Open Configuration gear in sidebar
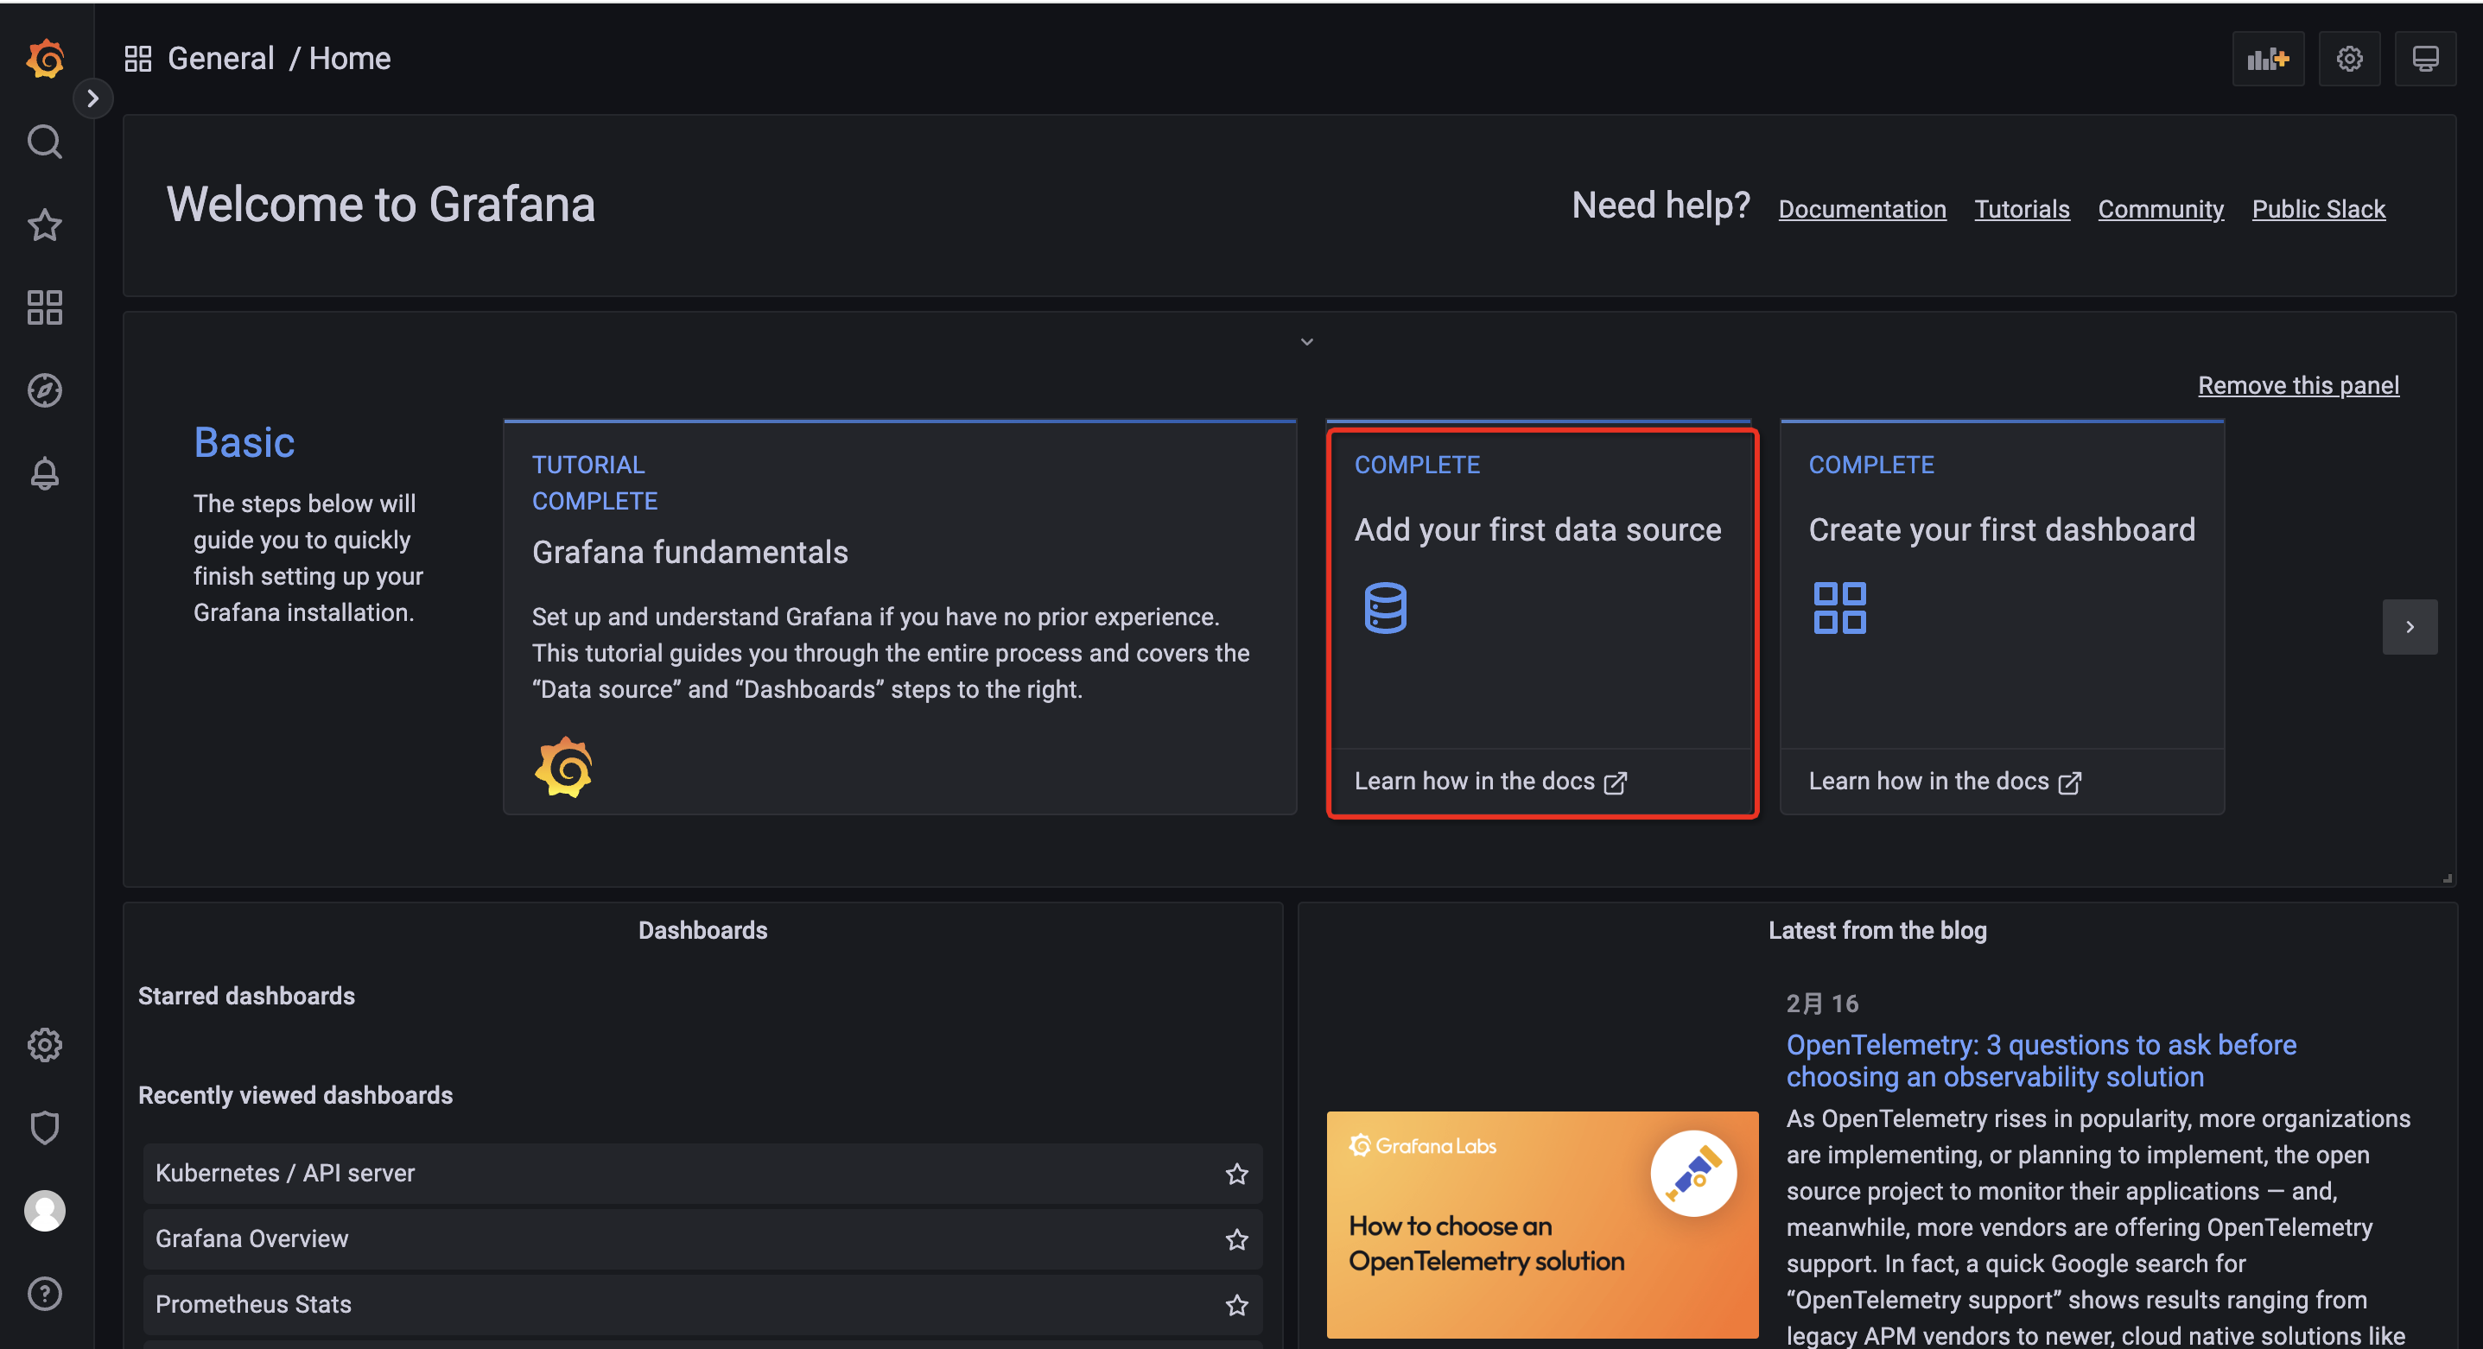The height and width of the screenshot is (1349, 2483). (44, 1044)
